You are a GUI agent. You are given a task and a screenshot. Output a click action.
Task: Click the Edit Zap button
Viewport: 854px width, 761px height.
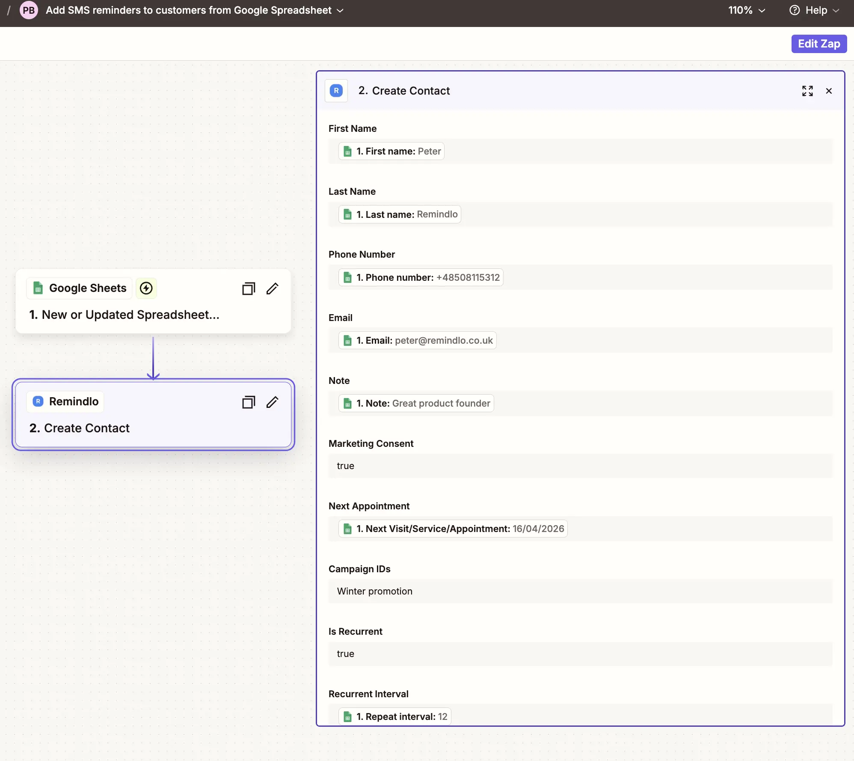[x=819, y=44]
